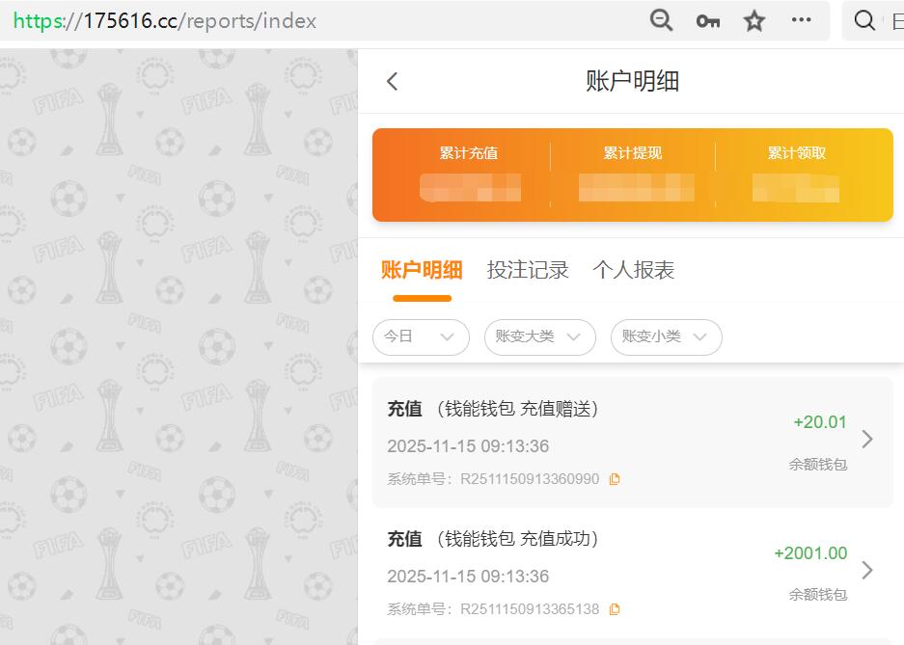This screenshot has height=645, width=904.
Task: Select the 账户明细 tab
Action: click(x=421, y=270)
